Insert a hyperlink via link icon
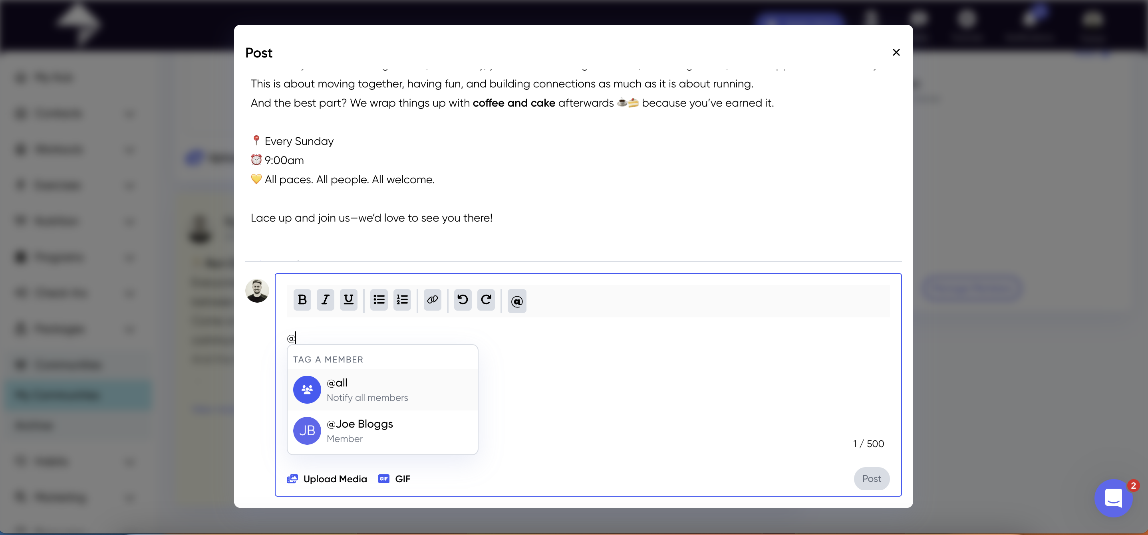The width and height of the screenshot is (1148, 535). (432, 300)
